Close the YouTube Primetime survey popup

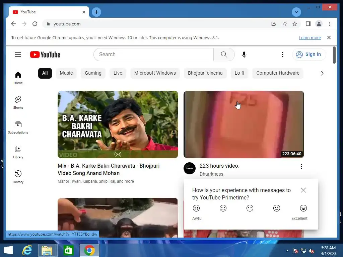[x=303, y=190]
